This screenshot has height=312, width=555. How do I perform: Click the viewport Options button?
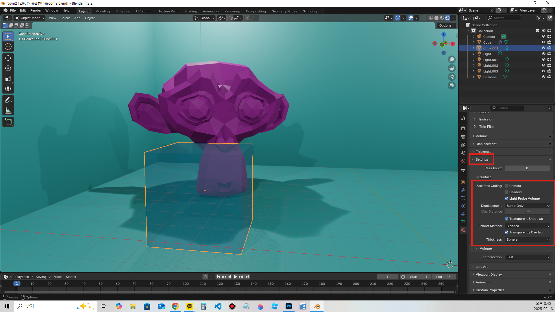point(447,25)
